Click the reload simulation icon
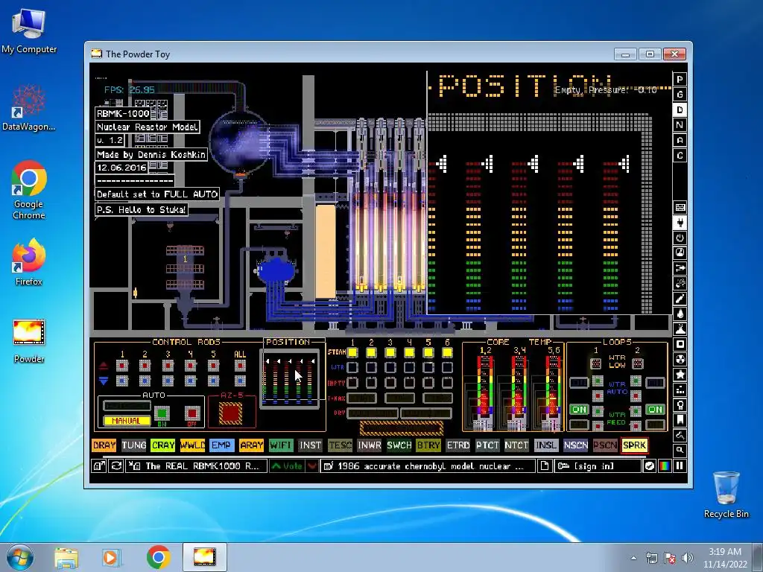The width and height of the screenshot is (763, 572). click(x=116, y=466)
